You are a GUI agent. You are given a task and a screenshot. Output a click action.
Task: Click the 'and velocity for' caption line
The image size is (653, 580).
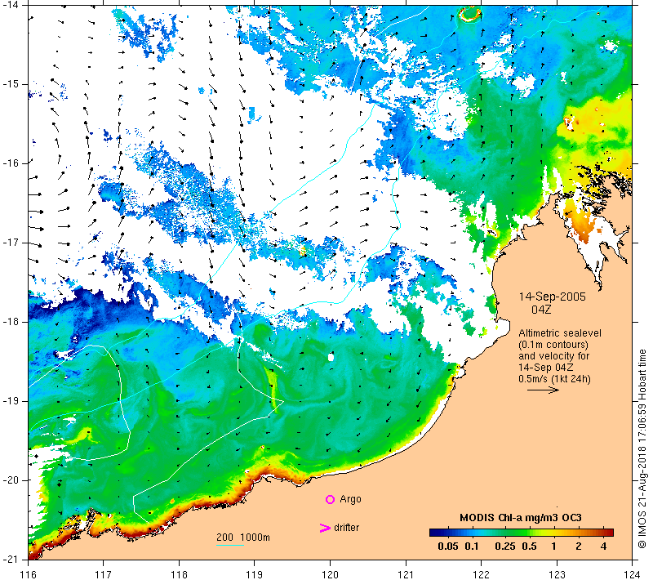coord(554,356)
